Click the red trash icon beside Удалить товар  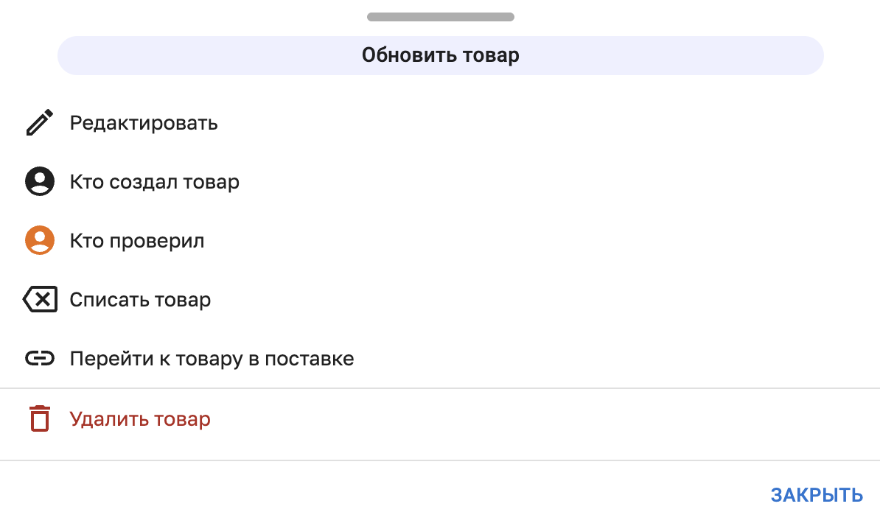tap(41, 418)
